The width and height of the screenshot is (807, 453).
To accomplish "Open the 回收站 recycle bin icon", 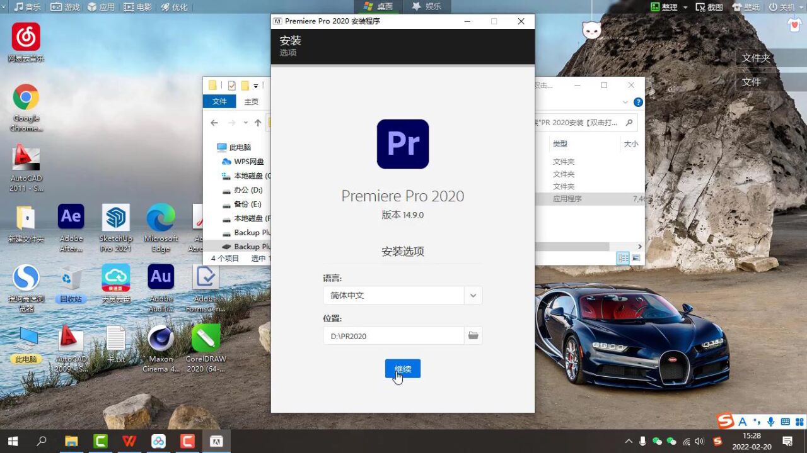I will click(x=71, y=284).
